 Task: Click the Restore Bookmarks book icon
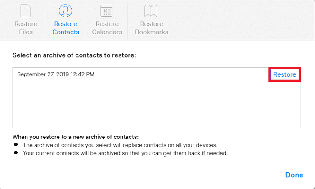[151, 10]
